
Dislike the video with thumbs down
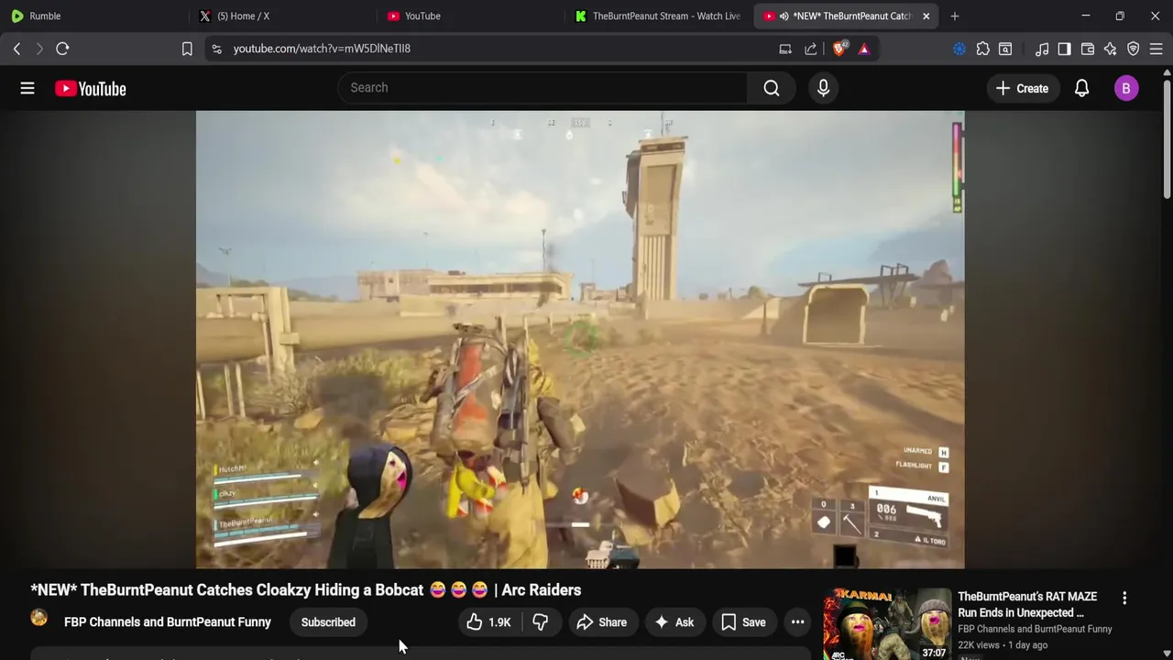tap(541, 622)
